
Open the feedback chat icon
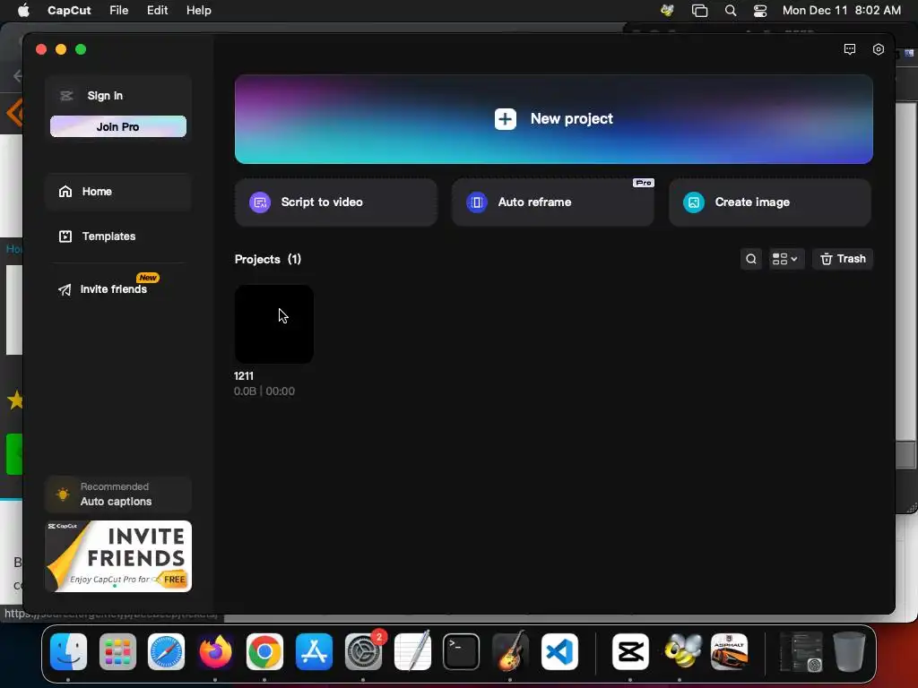point(850,49)
